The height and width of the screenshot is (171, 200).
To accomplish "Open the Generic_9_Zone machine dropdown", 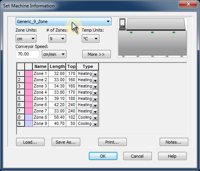I will (x=63, y=21).
